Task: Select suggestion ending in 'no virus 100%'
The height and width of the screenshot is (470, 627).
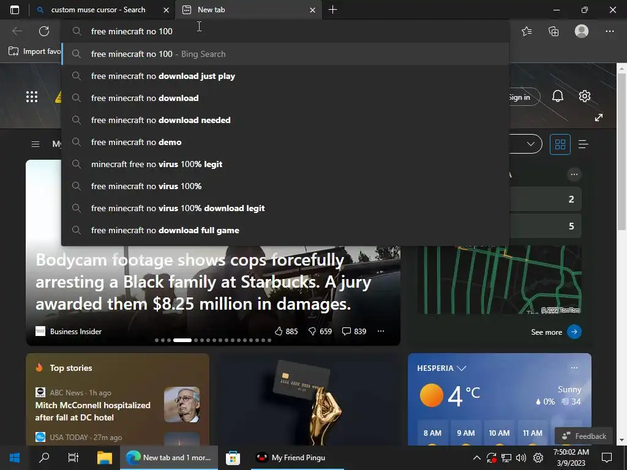Action: (x=285, y=186)
